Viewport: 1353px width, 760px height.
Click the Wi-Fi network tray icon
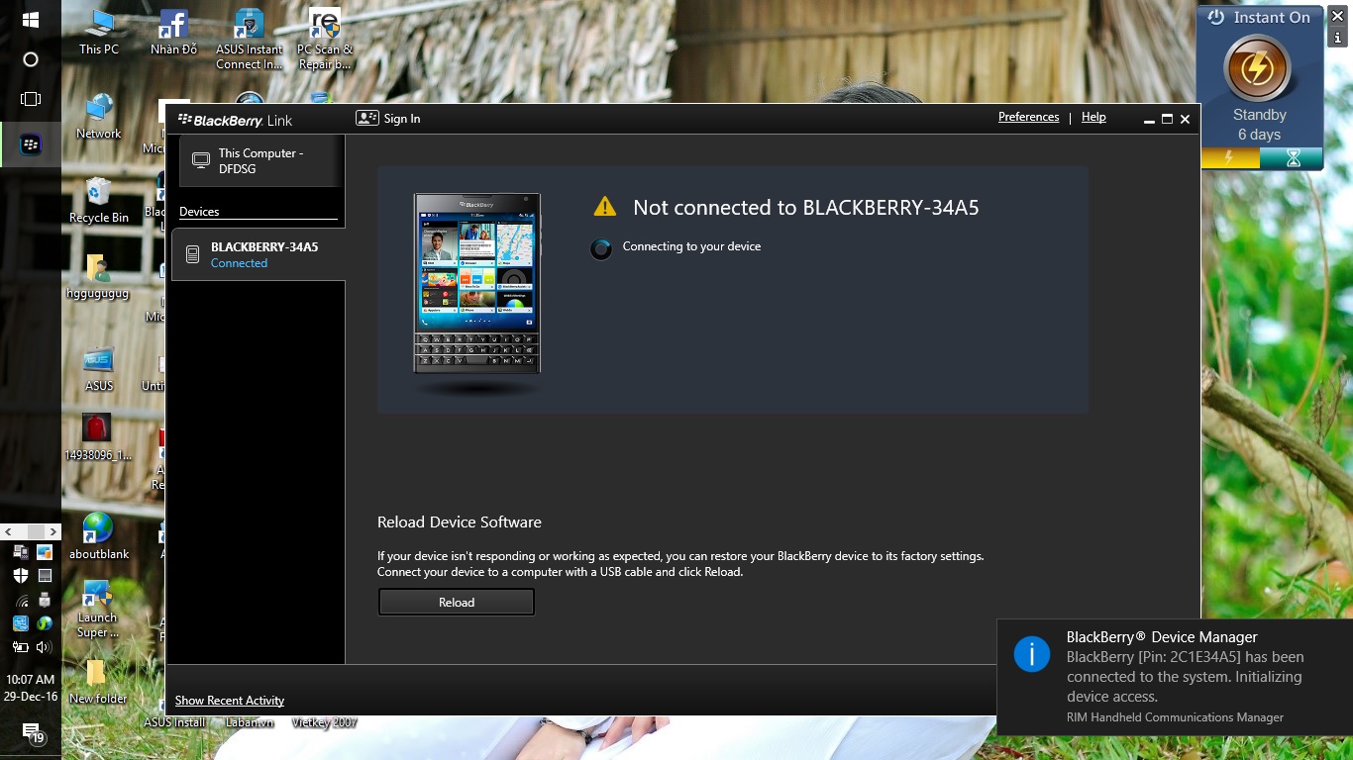point(20,600)
